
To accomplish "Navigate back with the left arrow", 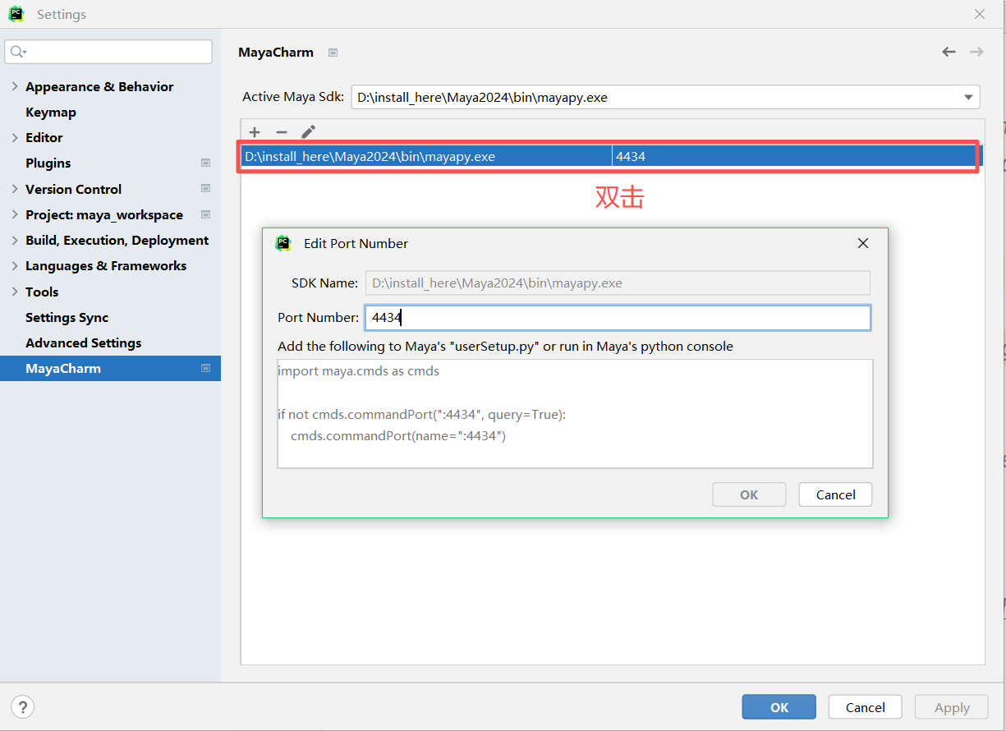I will coord(949,52).
